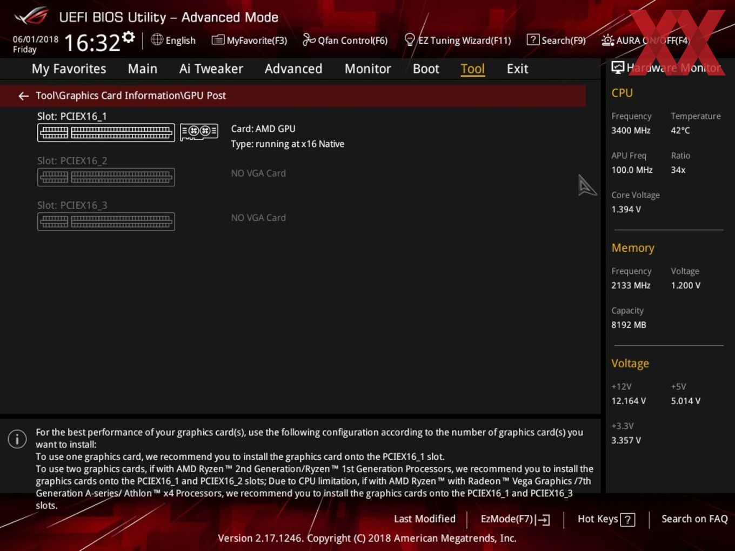Open the Monitor tab

click(x=367, y=69)
